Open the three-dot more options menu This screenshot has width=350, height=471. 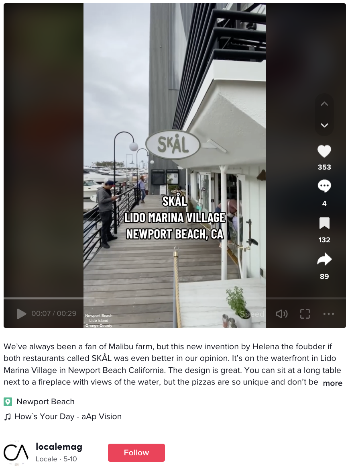(x=329, y=314)
